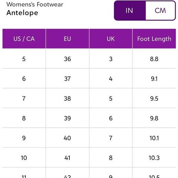Switch units to CM

160,11
